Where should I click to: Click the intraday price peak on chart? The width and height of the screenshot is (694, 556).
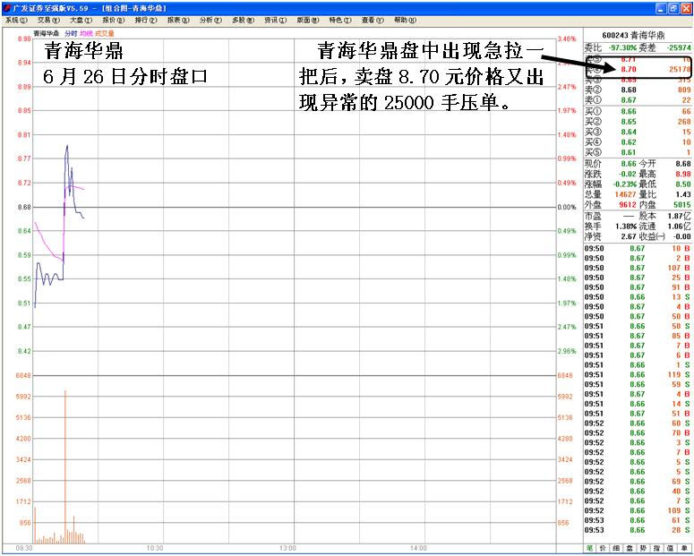pos(67,145)
